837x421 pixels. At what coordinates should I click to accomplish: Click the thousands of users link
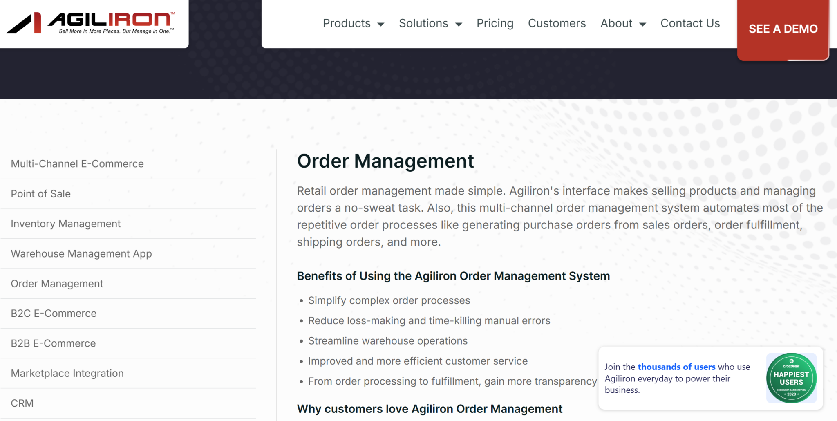[676, 367]
